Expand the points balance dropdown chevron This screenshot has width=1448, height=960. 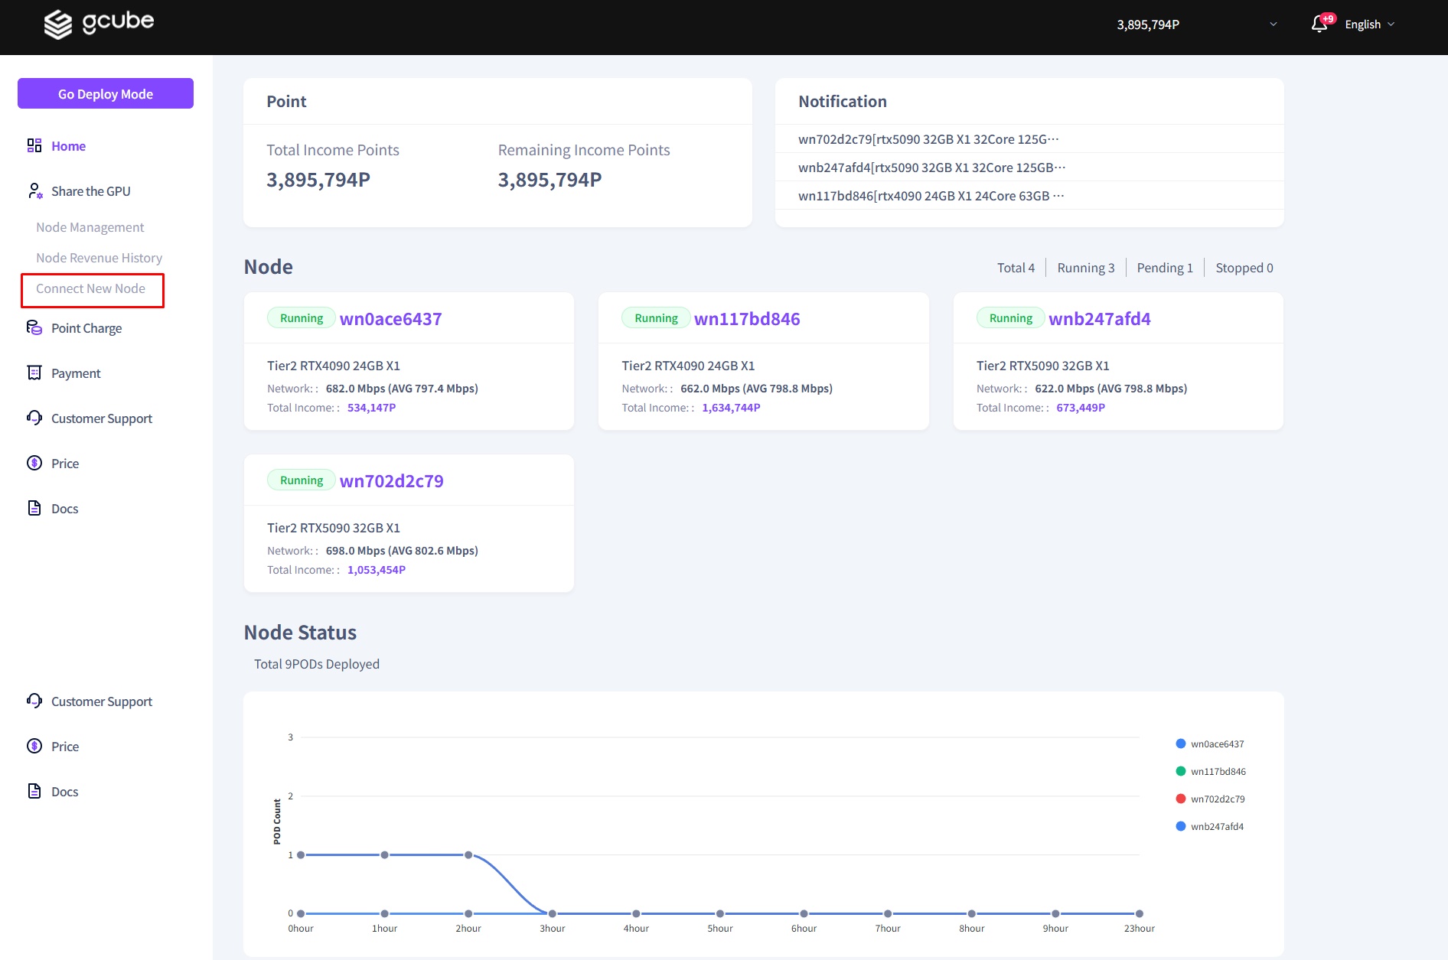(1274, 24)
